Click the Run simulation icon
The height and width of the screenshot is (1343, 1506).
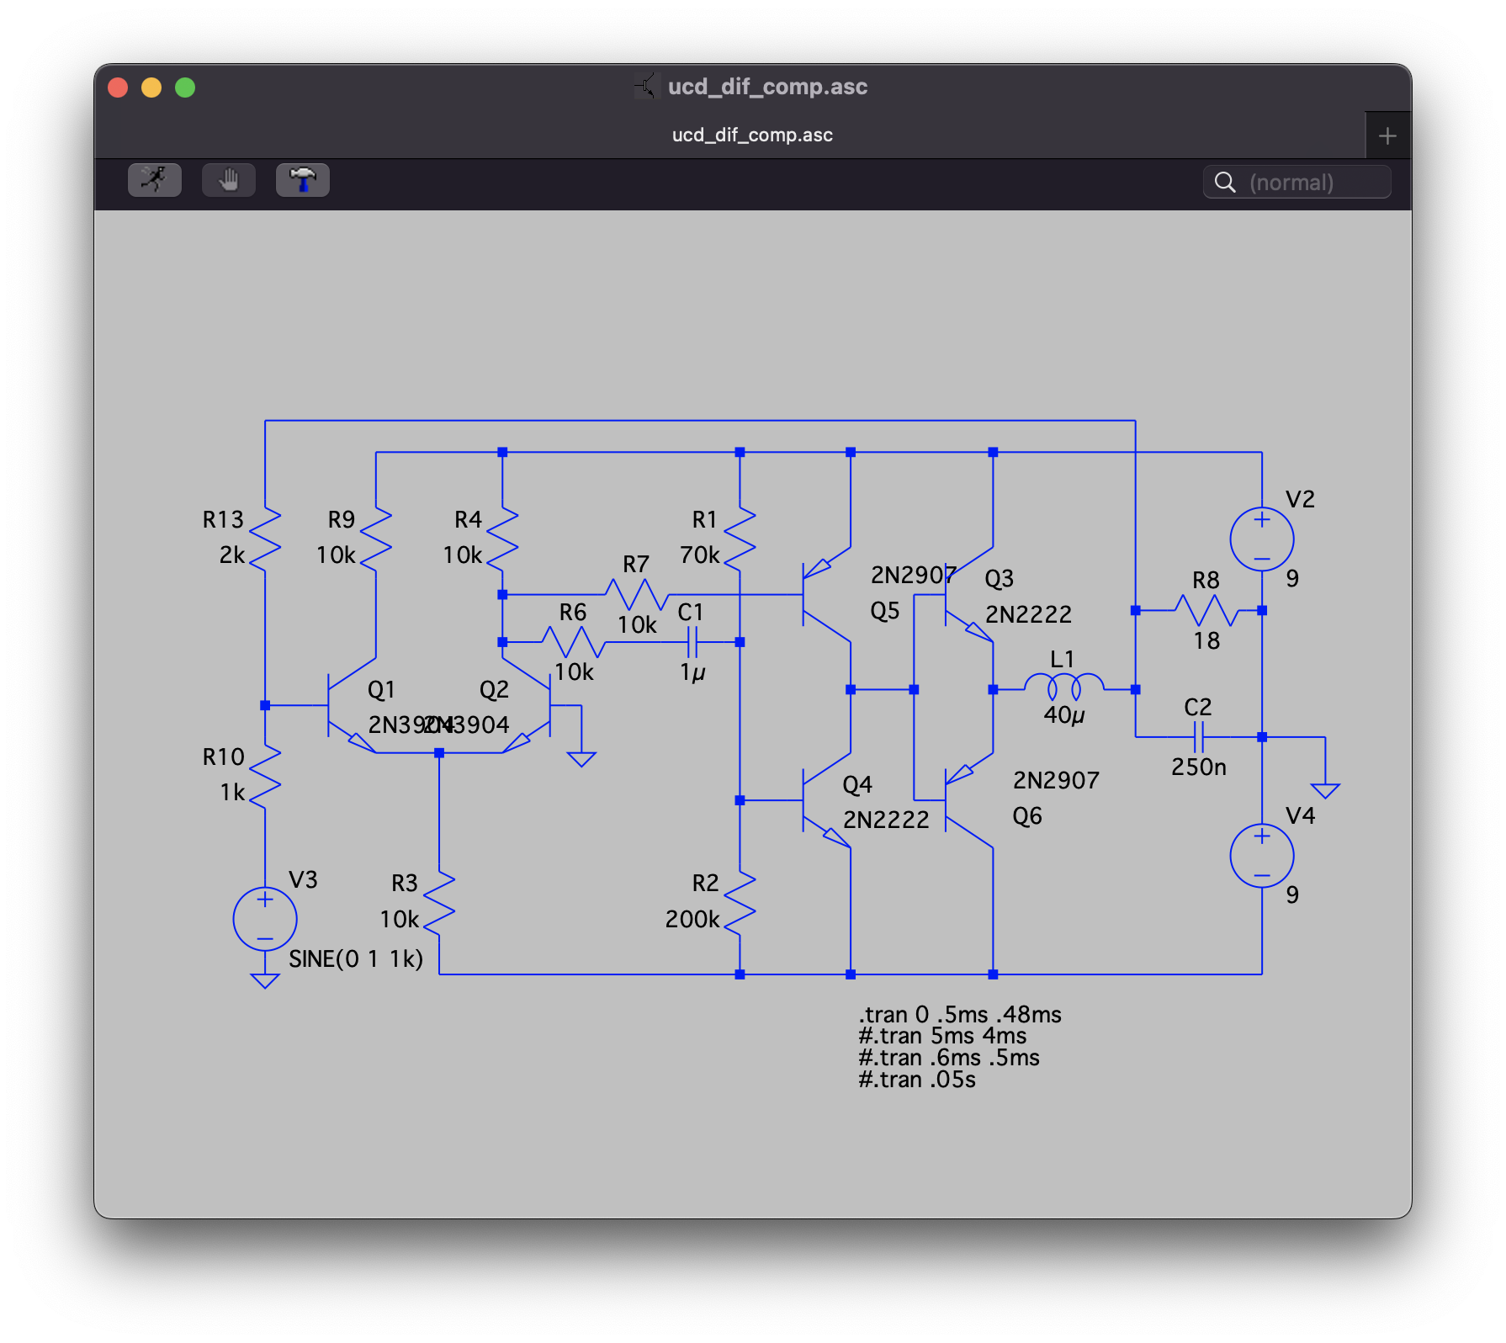coord(155,180)
